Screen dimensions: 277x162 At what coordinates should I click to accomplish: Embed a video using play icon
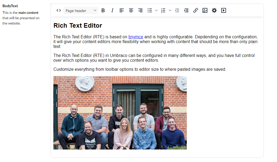pyautogui.click(x=224, y=10)
